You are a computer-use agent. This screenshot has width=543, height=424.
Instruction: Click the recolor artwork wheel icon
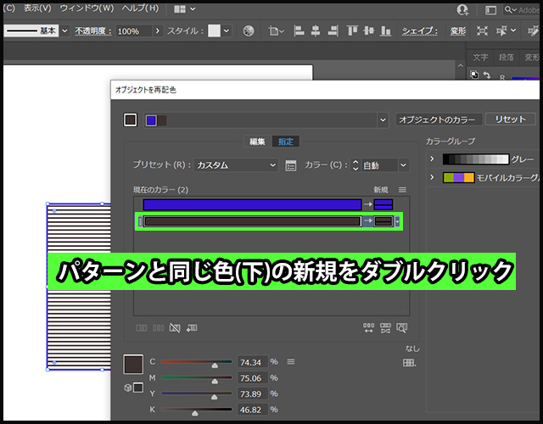(x=249, y=31)
